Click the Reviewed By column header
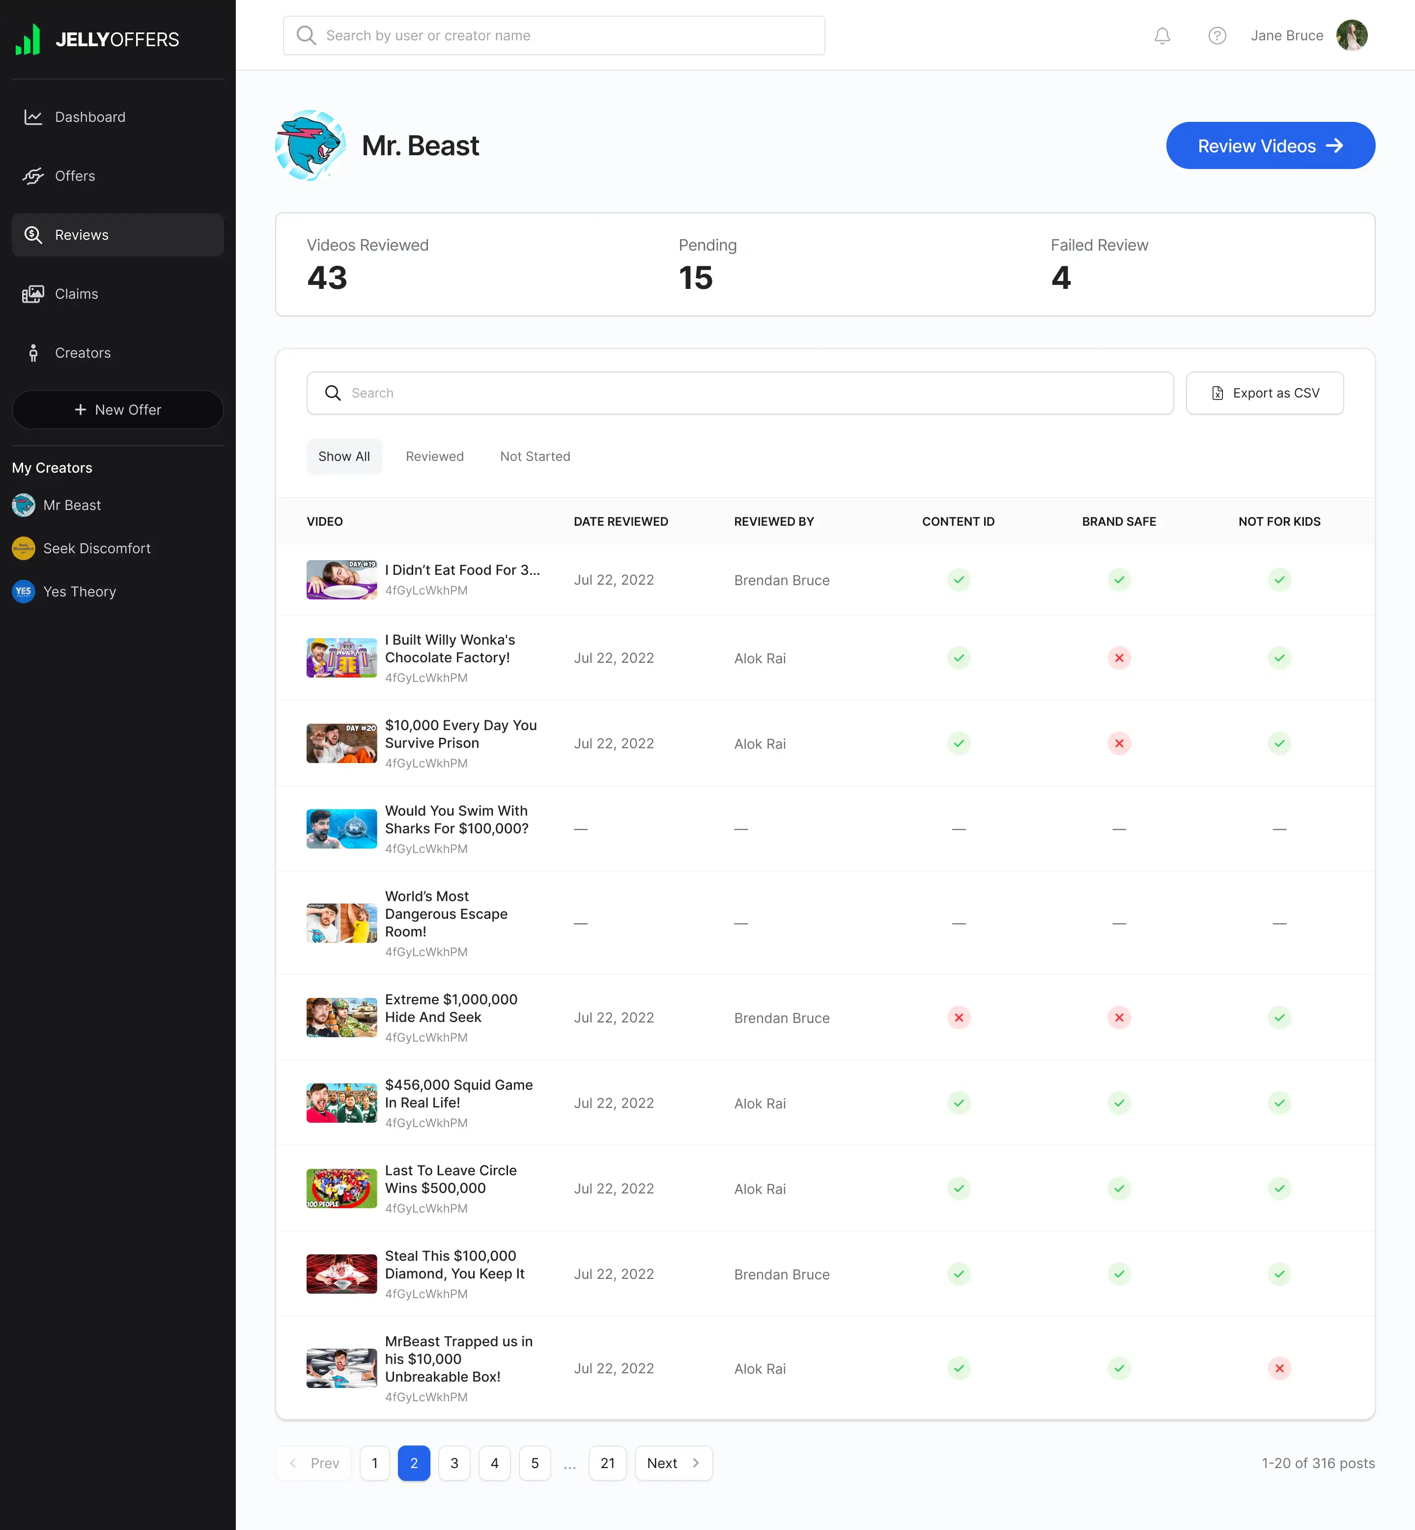 [x=774, y=521]
